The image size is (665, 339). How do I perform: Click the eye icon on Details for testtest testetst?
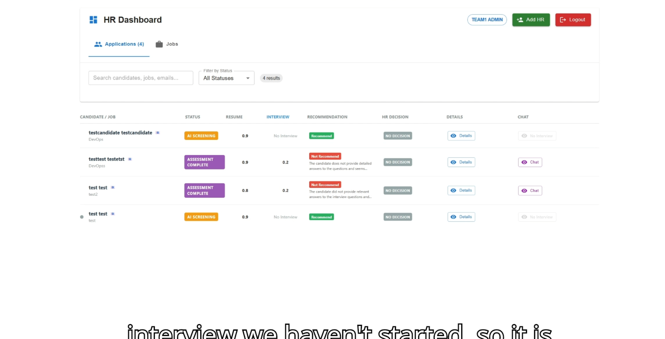454,162
